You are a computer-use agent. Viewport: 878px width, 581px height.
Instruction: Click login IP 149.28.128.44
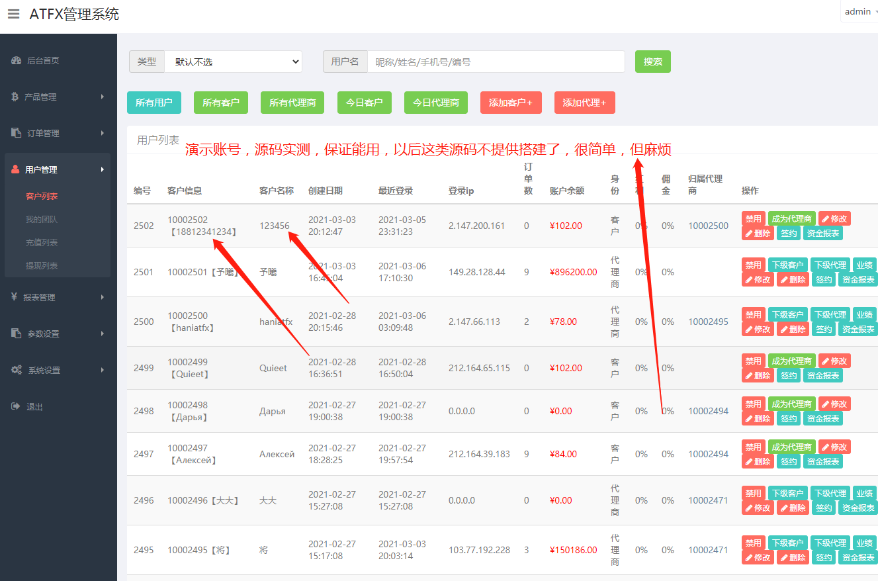[x=477, y=272]
